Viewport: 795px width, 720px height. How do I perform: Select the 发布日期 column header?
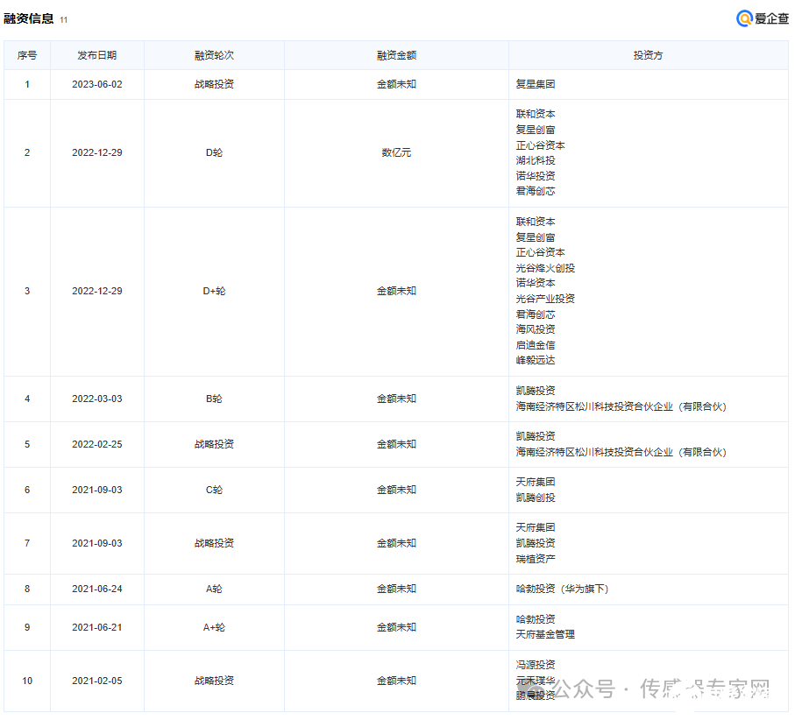pos(96,55)
